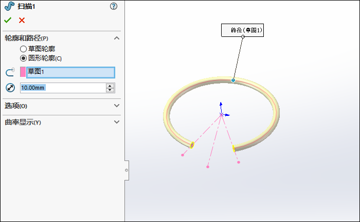Image resolution: width=360 pixels, height=222 pixels.
Task: Collapse the 轮廓和路径(P) section
Action: coord(117,38)
